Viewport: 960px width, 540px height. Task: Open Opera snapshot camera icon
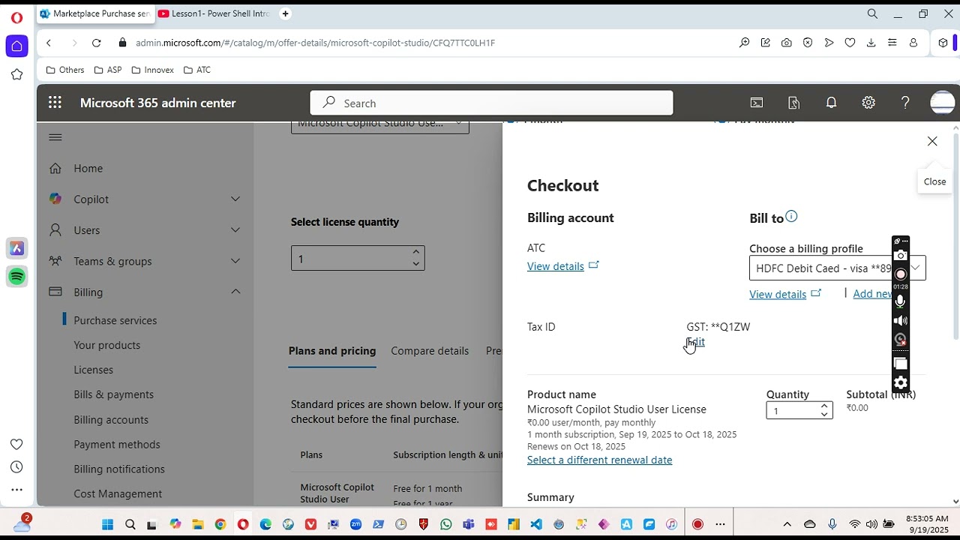[786, 43]
